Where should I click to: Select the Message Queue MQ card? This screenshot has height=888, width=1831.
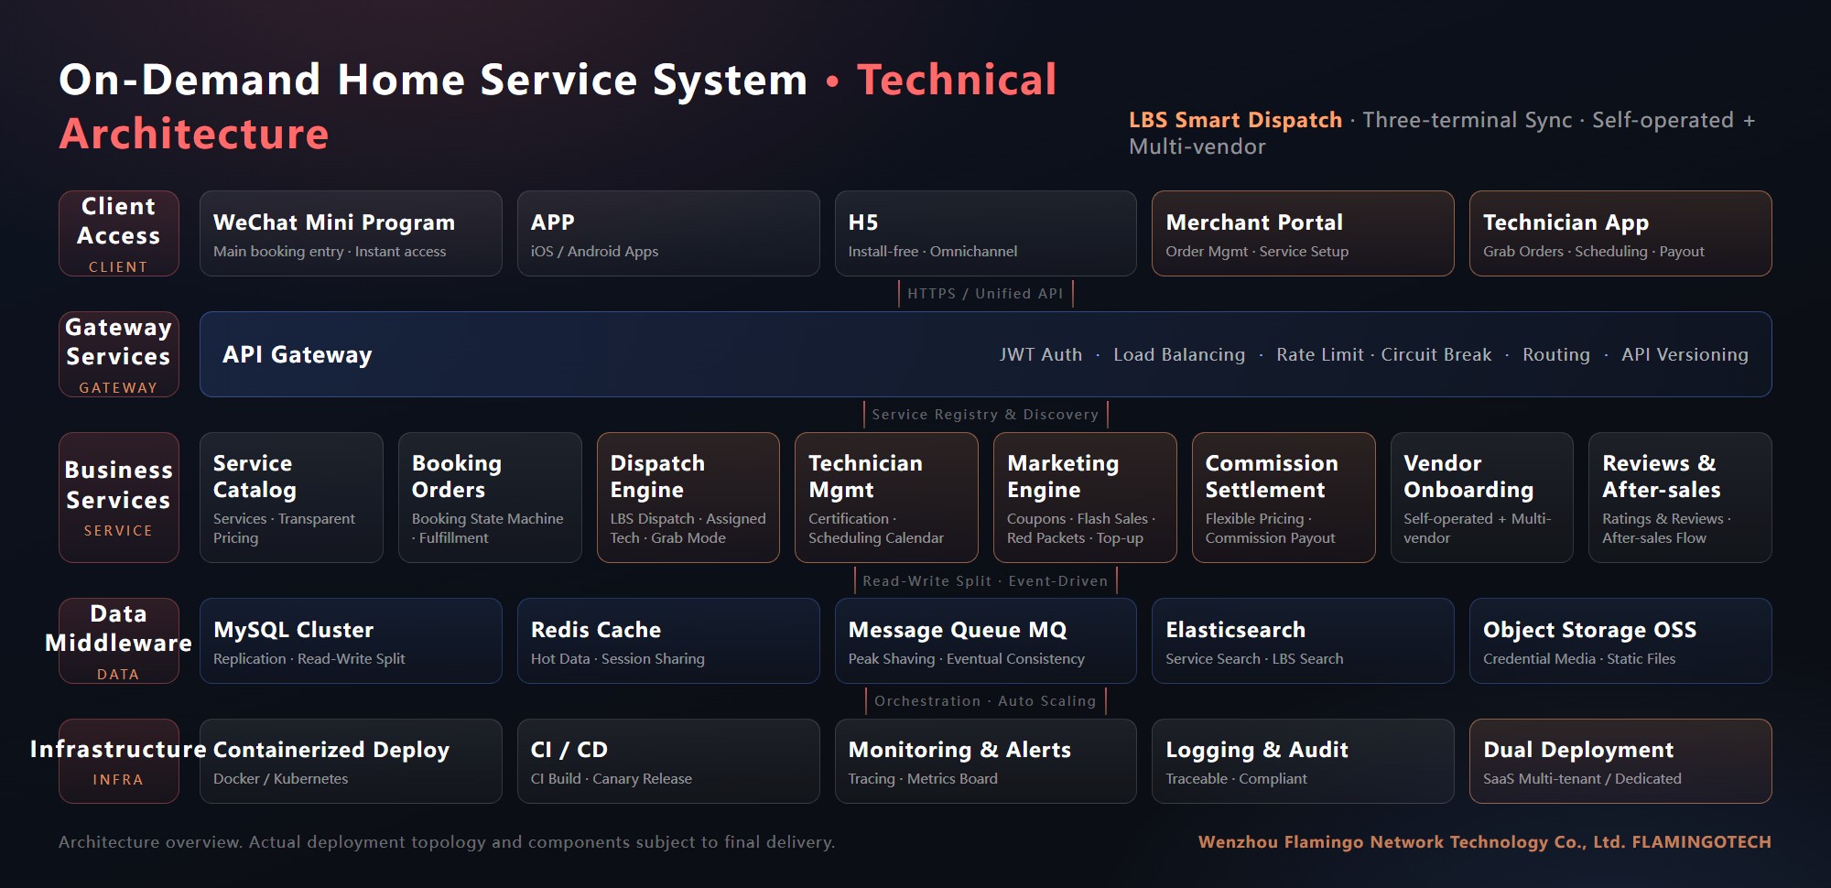tap(985, 641)
